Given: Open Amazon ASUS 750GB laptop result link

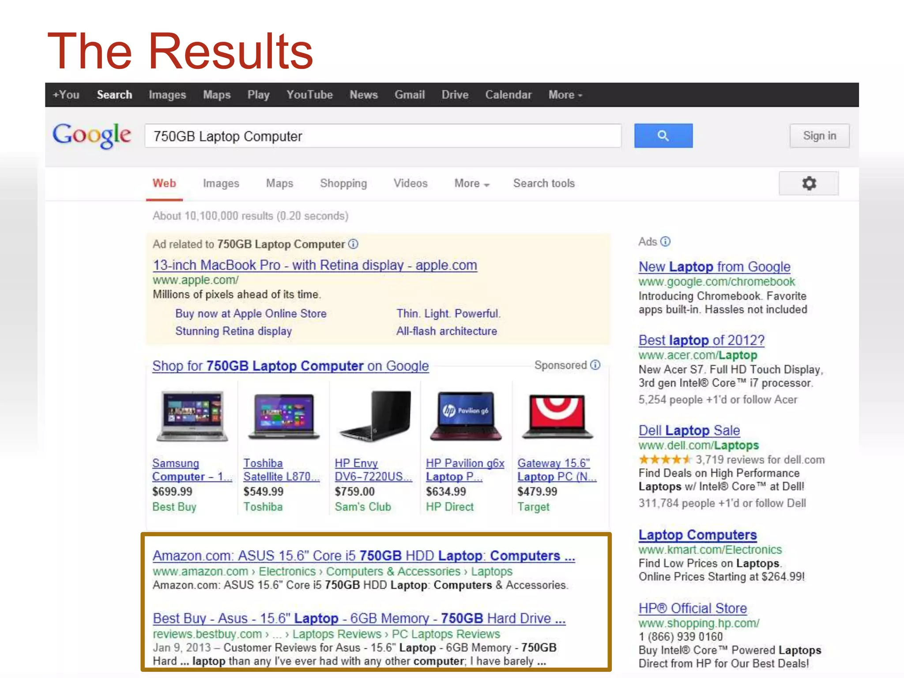Looking at the screenshot, I should tap(363, 555).
